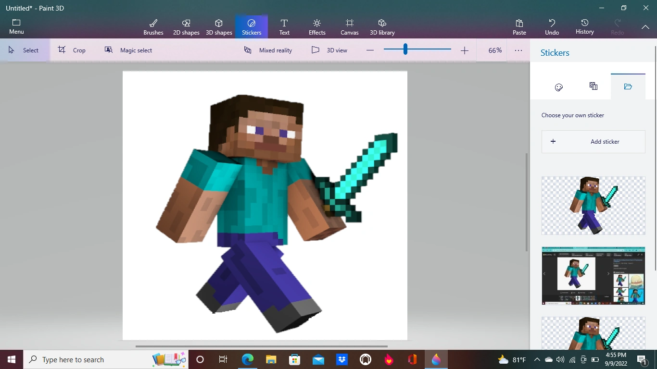
Task: Switch to 3D view
Action: tap(330, 49)
